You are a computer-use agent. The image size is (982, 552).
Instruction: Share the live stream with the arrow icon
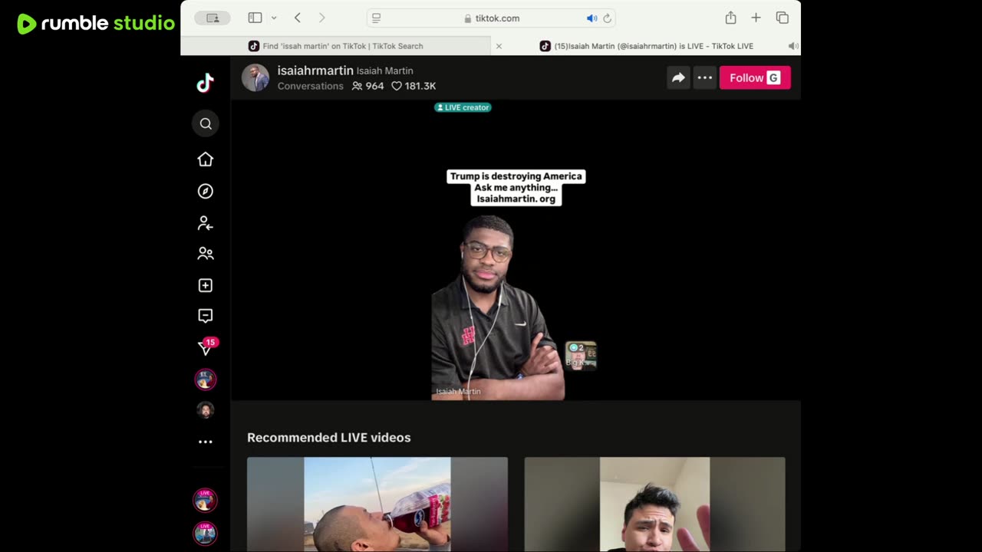(678, 77)
